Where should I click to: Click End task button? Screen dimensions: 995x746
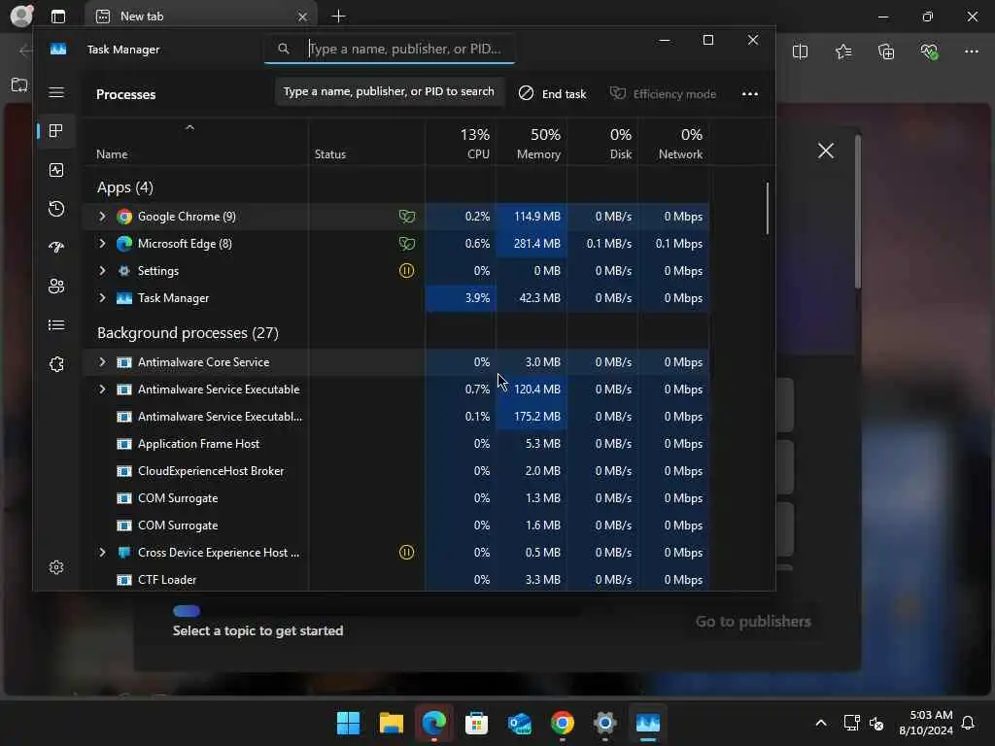pyautogui.click(x=553, y=94)
